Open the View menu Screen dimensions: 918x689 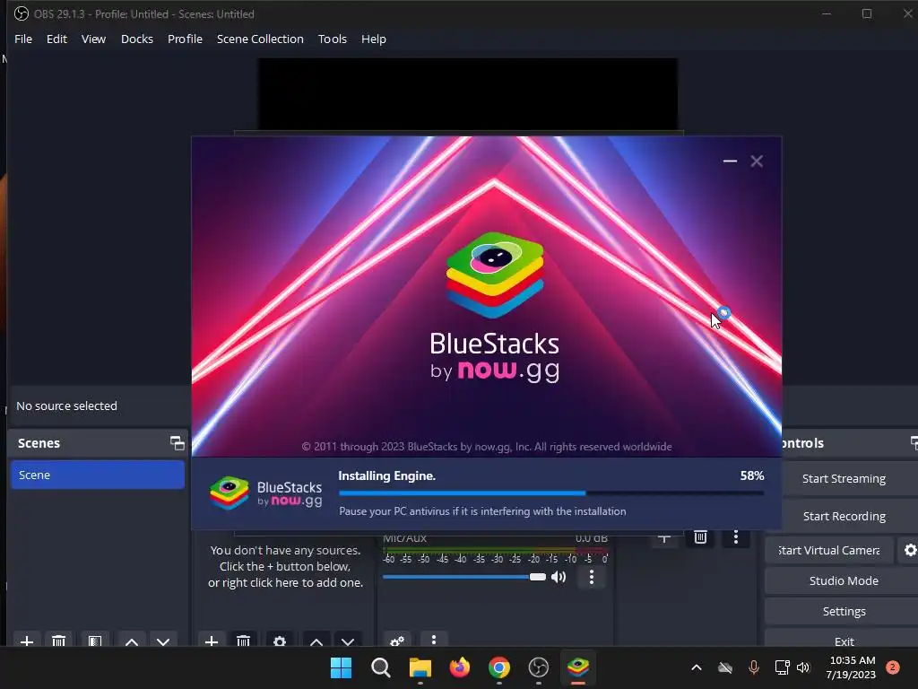coord(93,39)
